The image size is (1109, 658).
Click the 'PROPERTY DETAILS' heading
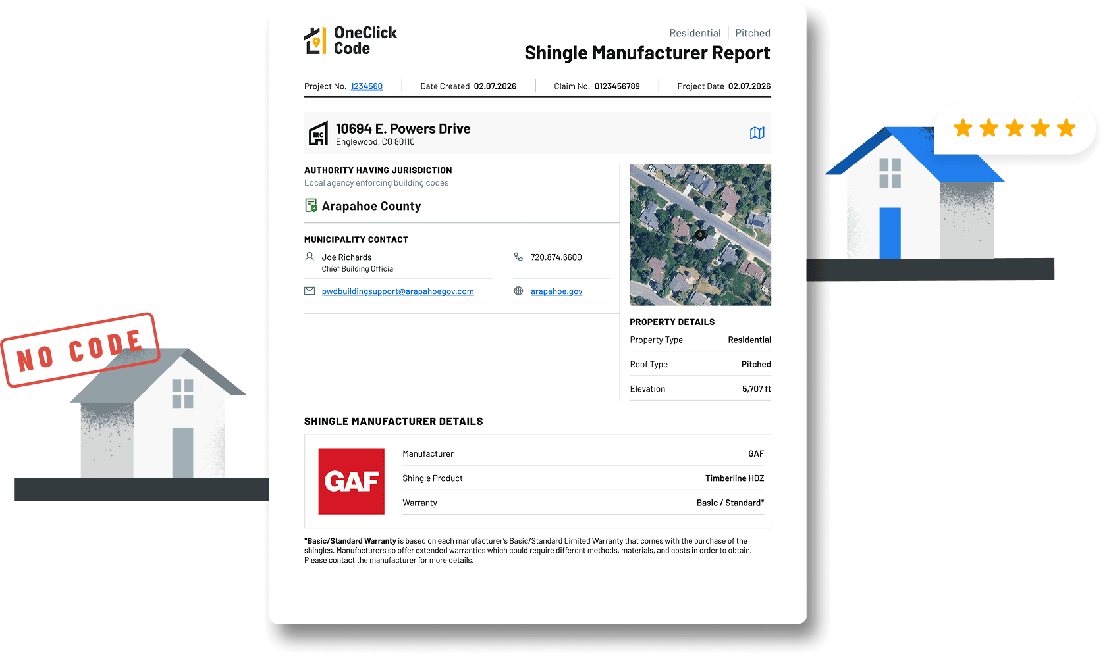click(672, 322)
